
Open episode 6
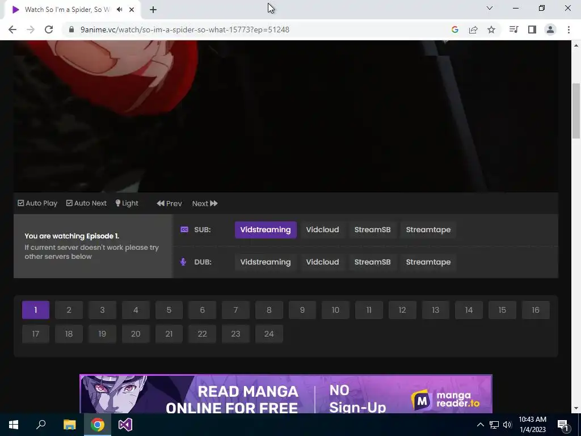(x=203, y=310)
